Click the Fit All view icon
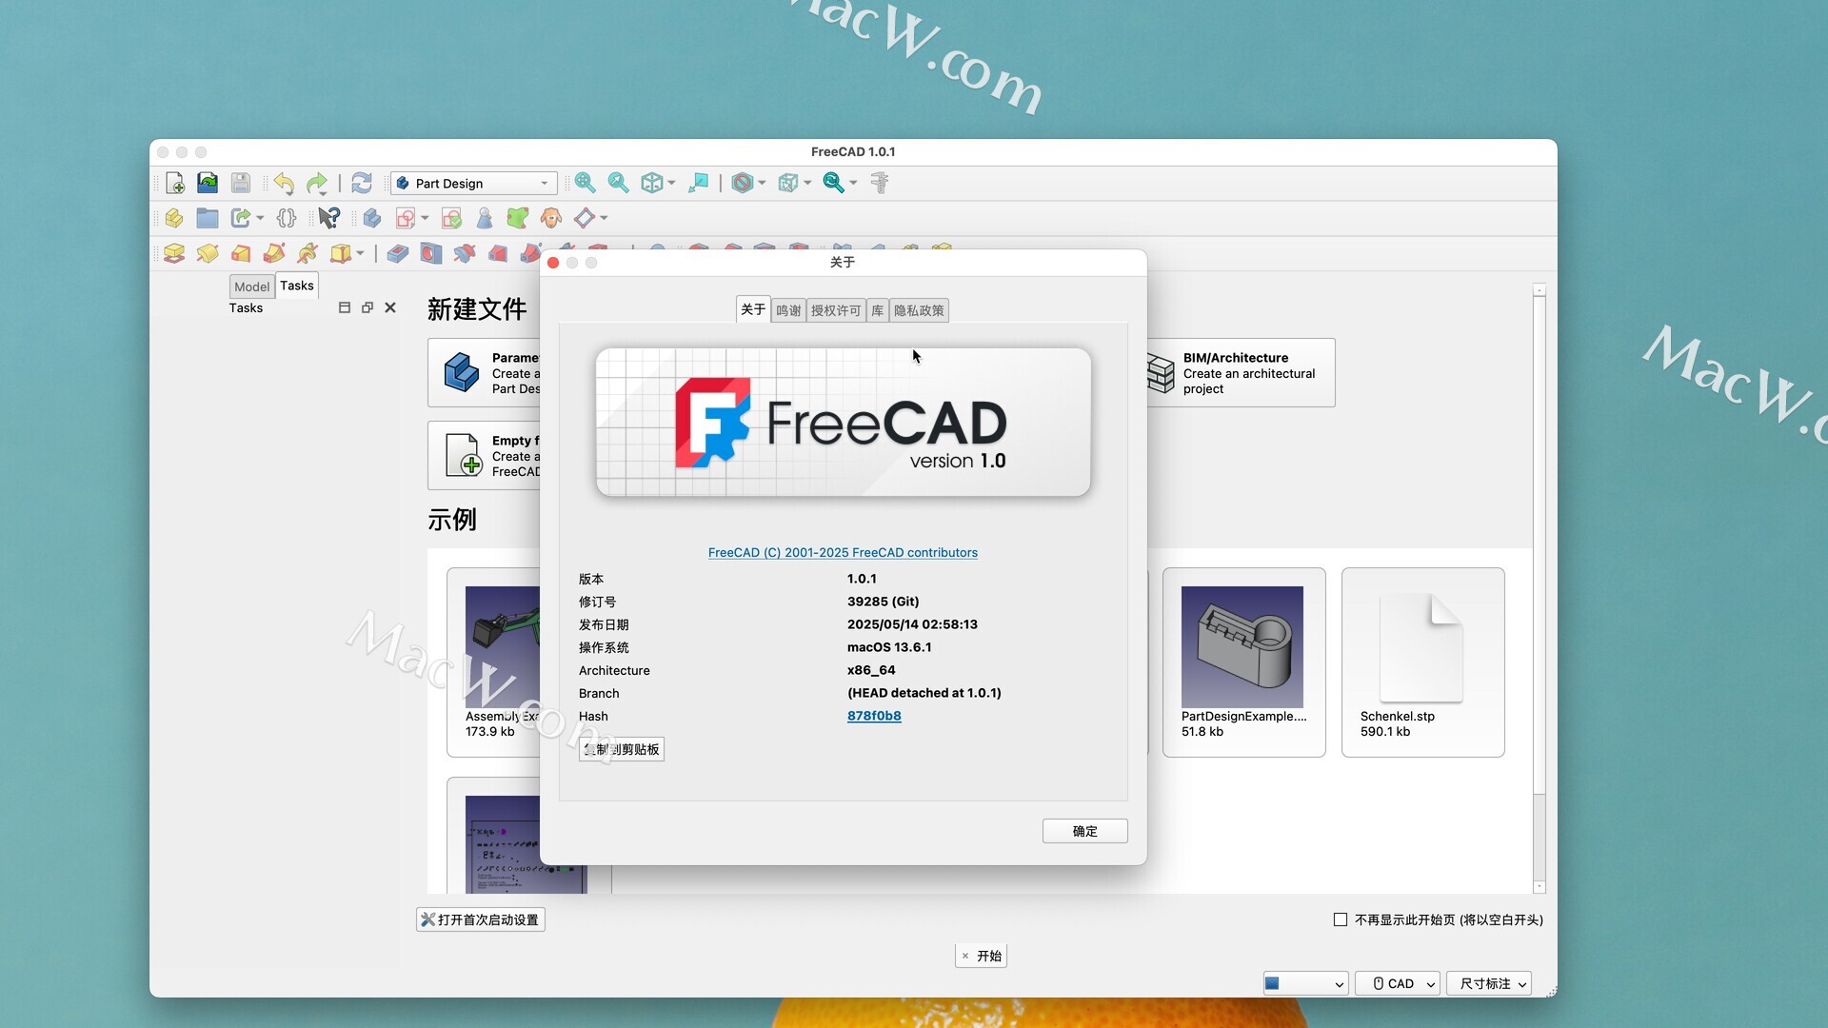The image size is (1828, 1028). click(x=586, y=183)
